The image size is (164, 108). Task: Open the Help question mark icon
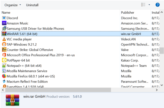point(157,5)
